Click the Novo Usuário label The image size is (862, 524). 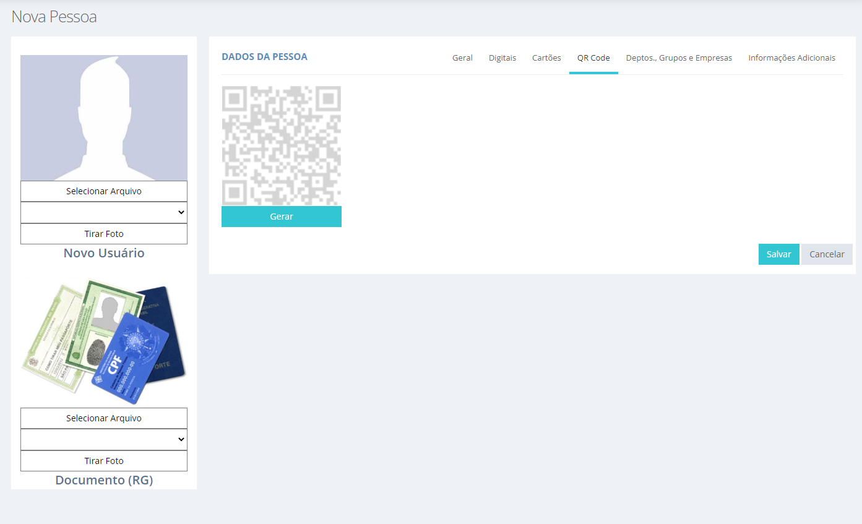point(104,253)
